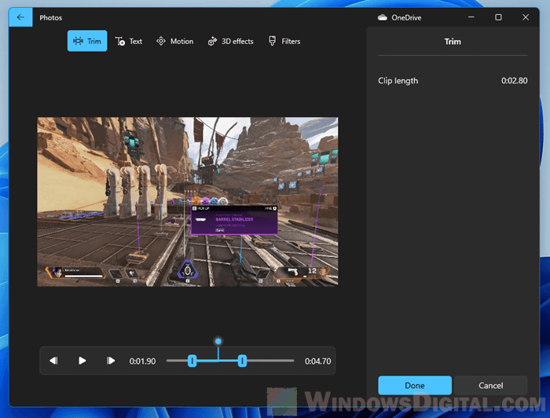
Task: Click the Clip length label
Action: [398, 81]
